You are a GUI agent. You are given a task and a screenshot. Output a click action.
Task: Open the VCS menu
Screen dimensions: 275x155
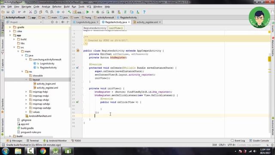coord(89,7)
